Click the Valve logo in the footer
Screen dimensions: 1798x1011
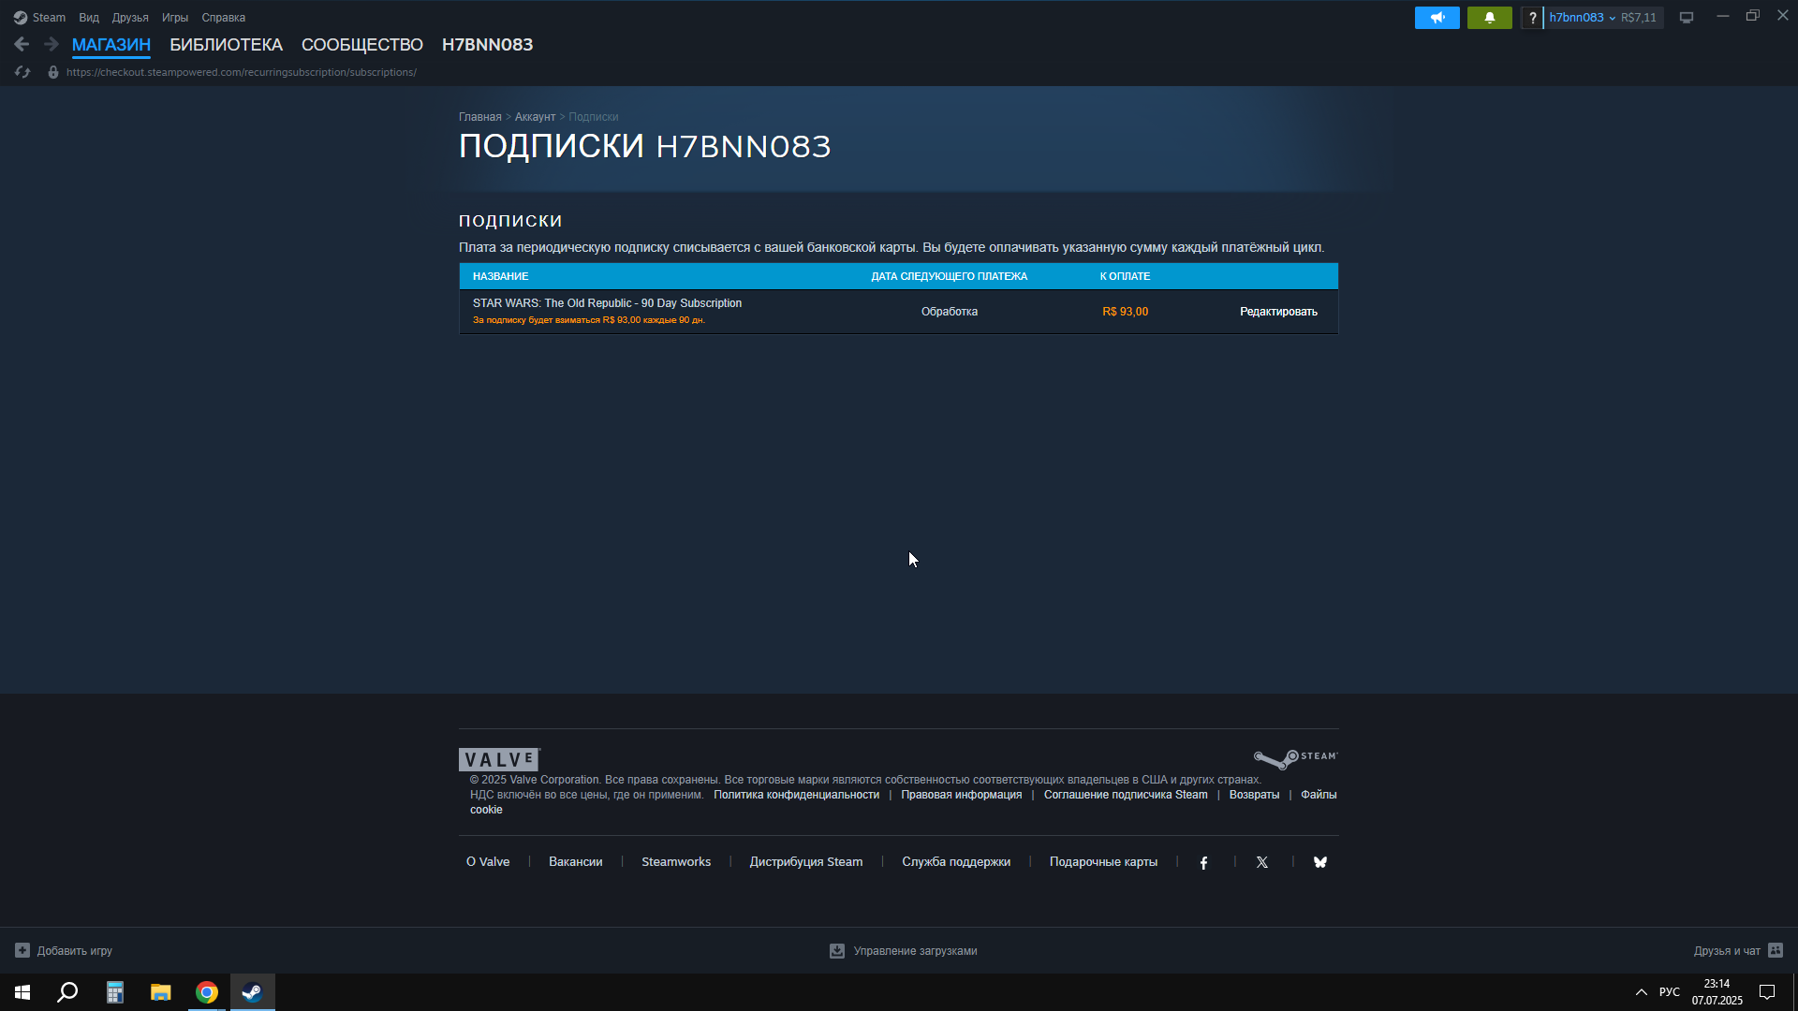pyautogui.click(x=499, y=759)
